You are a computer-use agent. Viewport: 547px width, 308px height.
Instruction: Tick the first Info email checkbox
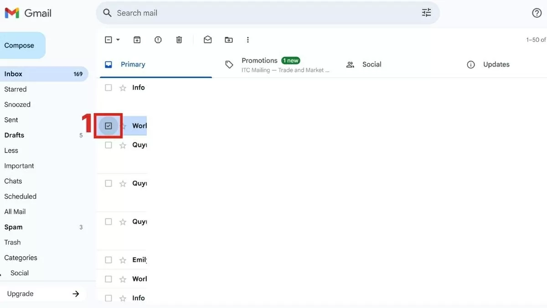click(x=108, y=88)
